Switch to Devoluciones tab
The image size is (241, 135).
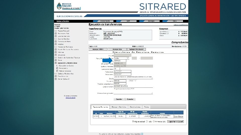point(135,107)
